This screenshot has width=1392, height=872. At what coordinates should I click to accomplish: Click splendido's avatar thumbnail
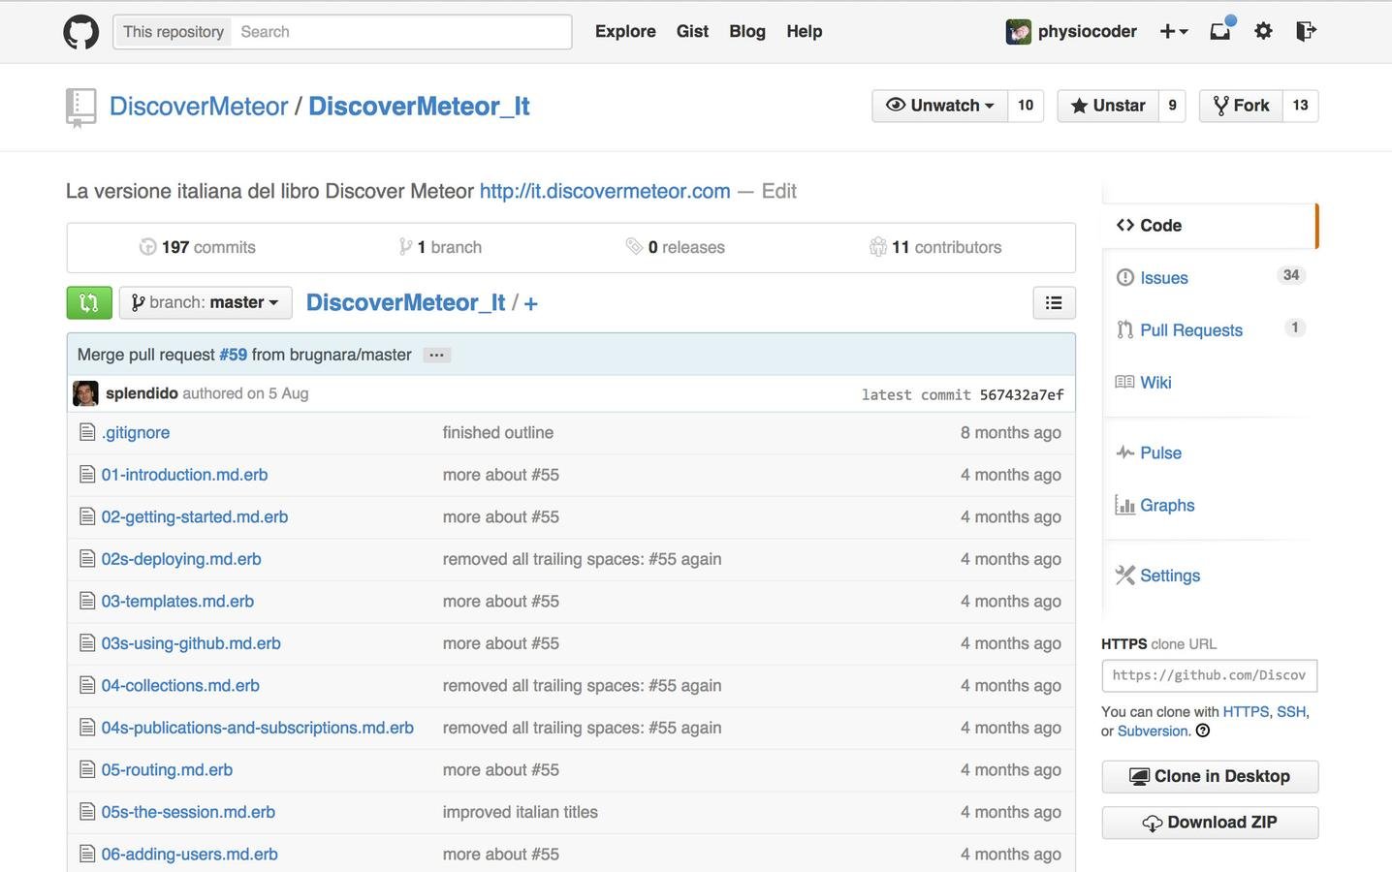point(85,393)
